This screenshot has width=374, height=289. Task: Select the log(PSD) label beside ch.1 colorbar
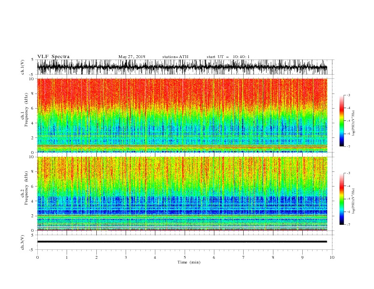point(354,123)
